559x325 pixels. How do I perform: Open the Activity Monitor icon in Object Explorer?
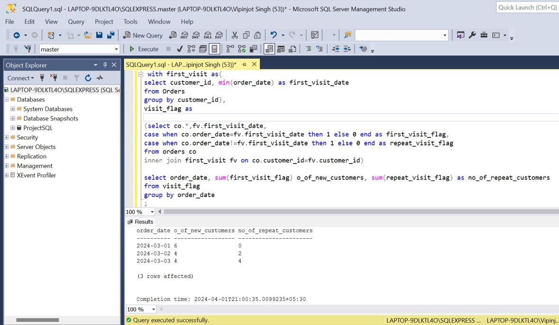coord(100,78)
